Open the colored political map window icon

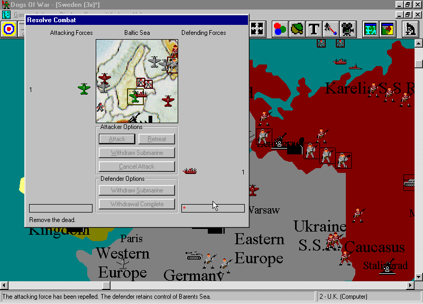pos(388,29)
